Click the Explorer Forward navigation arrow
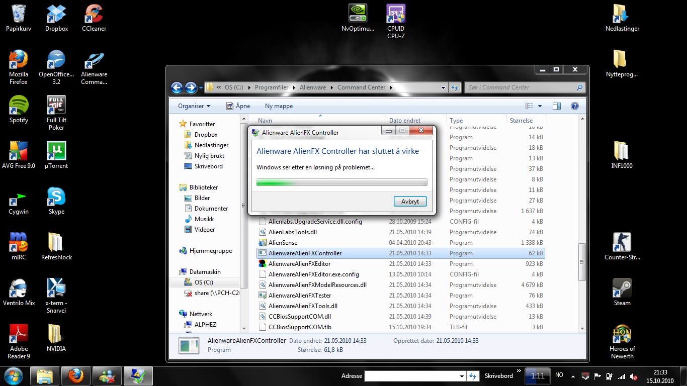 (191, 87)
